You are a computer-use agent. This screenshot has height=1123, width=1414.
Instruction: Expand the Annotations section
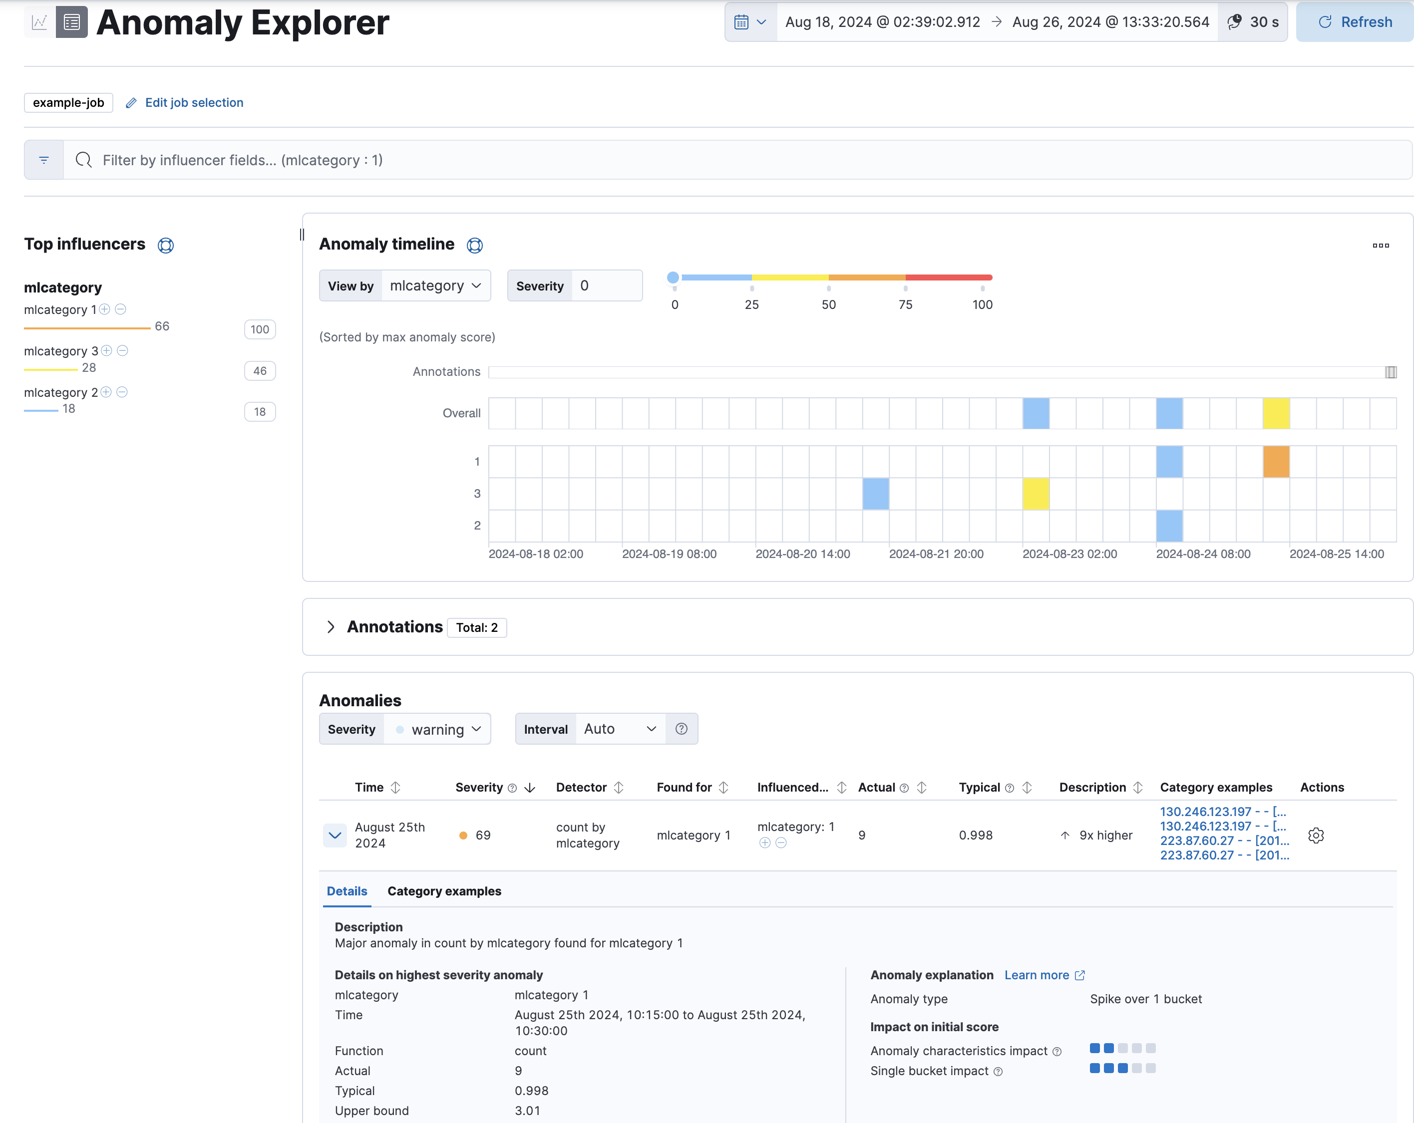[x=331, y=627]
